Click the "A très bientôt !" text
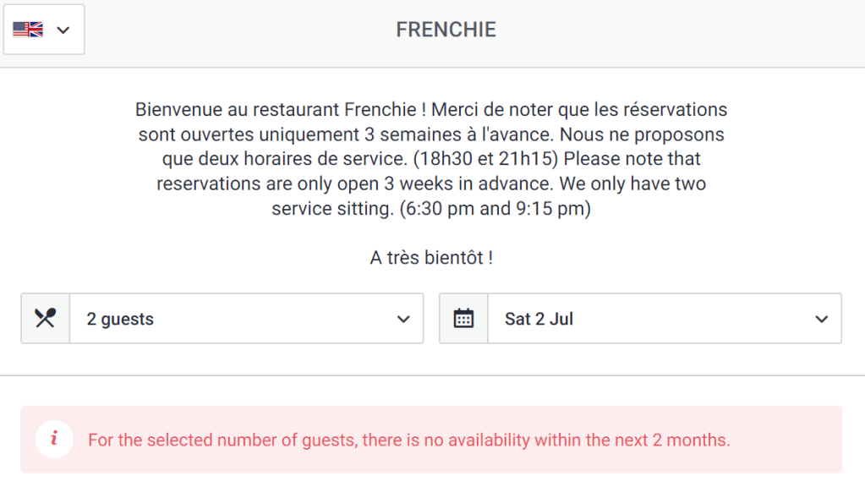Viewport: 865px width, 487px height. [431, 258]
